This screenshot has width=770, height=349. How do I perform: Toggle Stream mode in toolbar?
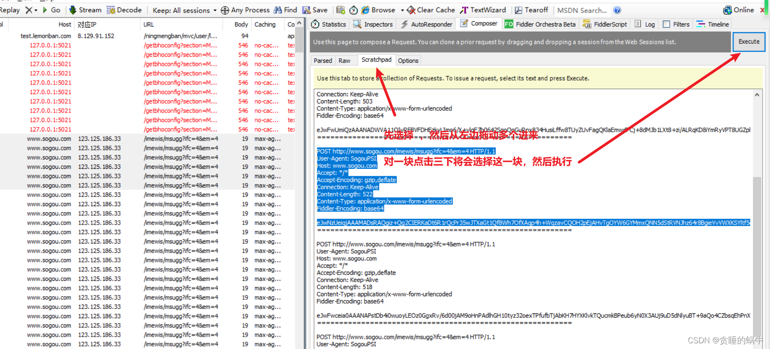(x=85, y=10)
